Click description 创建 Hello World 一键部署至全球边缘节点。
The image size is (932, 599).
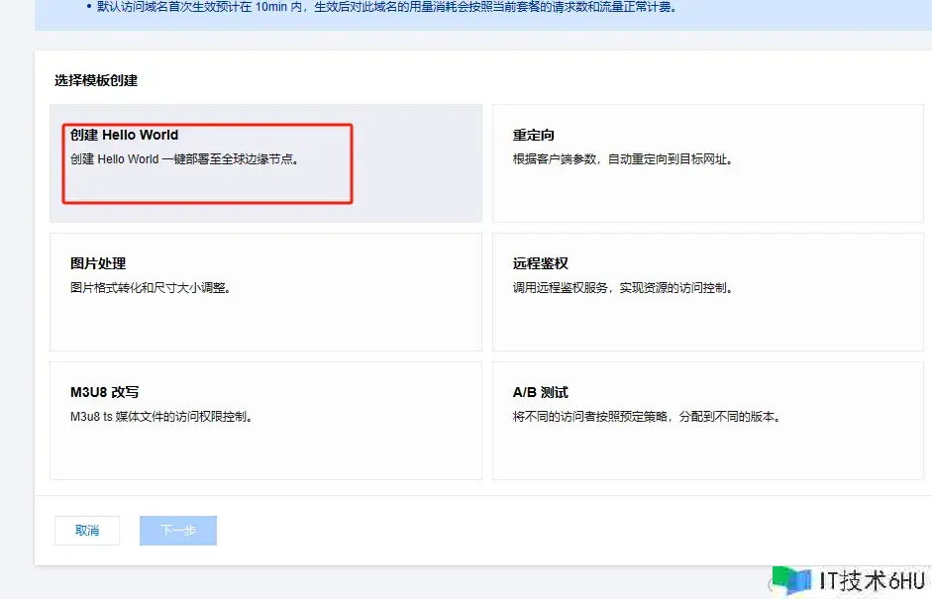click(184, 159)
